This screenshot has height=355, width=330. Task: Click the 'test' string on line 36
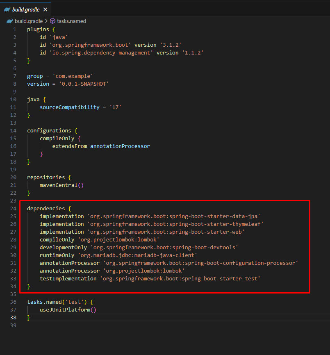[x=75, y=302]
